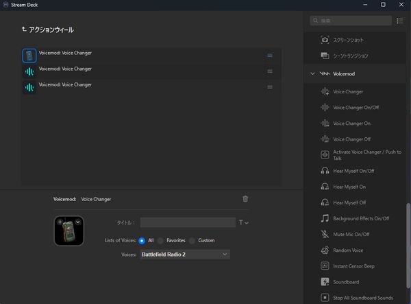Image resolution: width=411 pixels, height=304 pixels.
Task: Click the second Voice Changer waveform icon
Action: (x=29, y=71)
